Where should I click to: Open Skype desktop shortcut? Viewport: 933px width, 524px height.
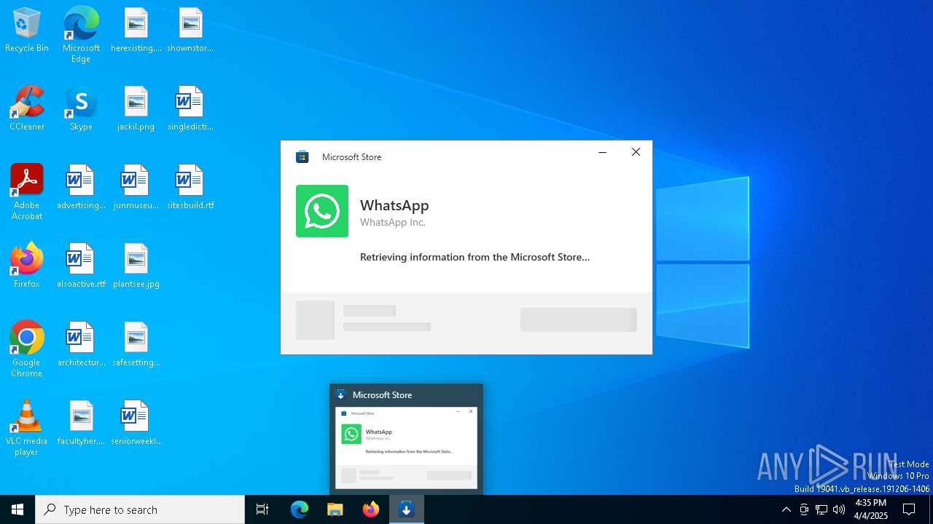pos(81,109)
